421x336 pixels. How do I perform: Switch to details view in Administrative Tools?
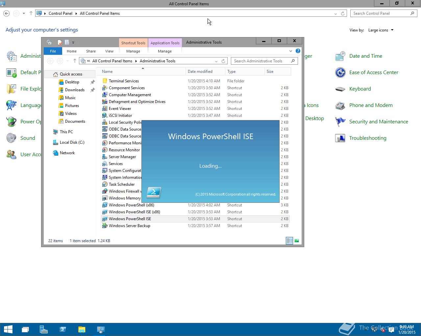289,241
